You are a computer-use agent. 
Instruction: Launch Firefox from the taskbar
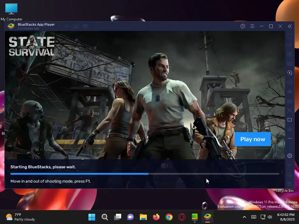[x=156, y=217]
